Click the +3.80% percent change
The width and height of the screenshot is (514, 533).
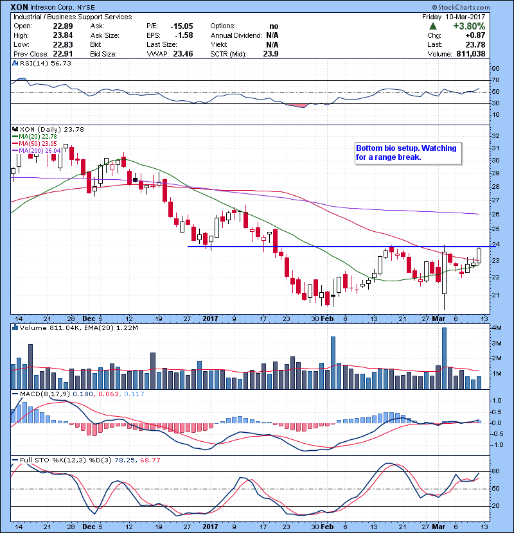469,26
